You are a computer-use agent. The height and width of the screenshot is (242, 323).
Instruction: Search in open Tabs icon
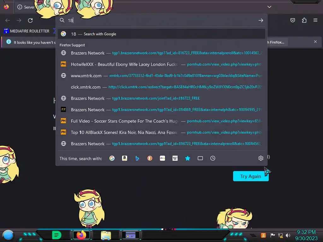pos(200,158)
